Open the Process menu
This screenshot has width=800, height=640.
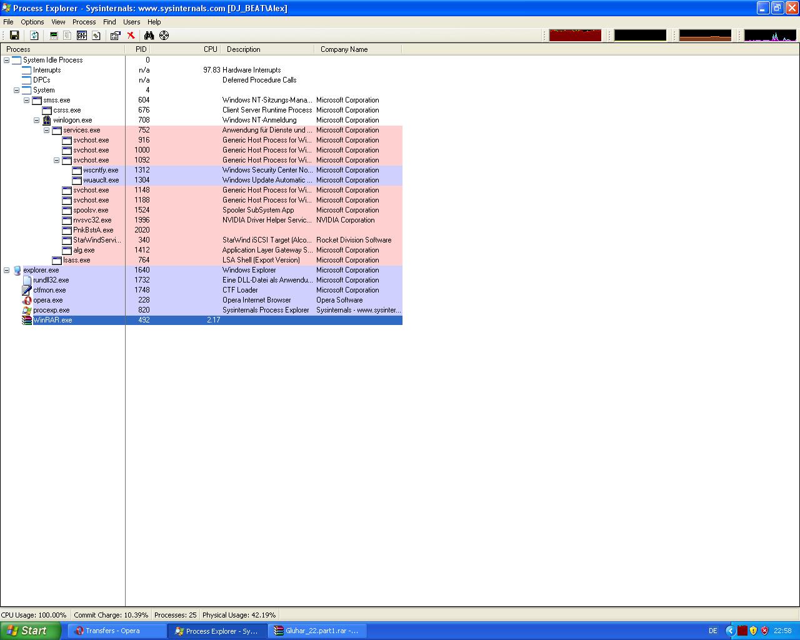click(84, 22)
